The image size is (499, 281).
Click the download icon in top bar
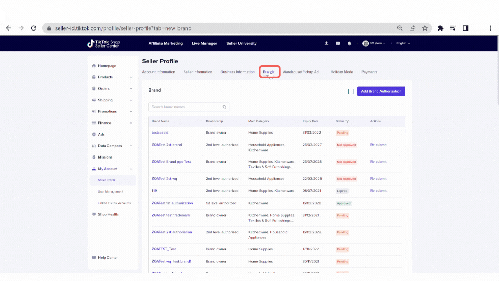tap(326, 43)
